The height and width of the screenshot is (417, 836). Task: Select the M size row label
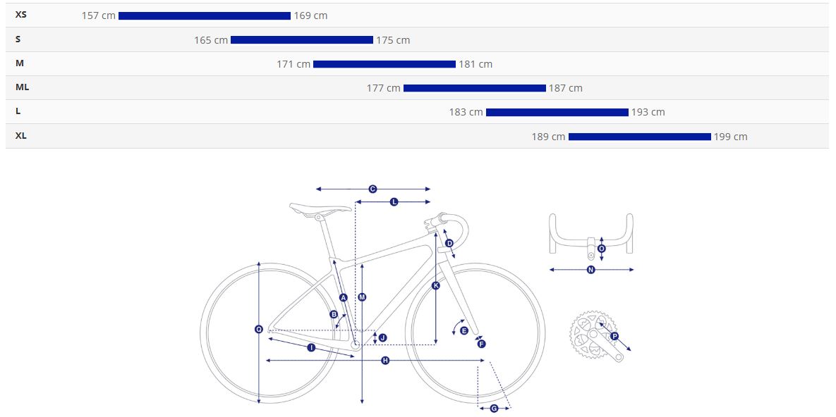point(20,63)
